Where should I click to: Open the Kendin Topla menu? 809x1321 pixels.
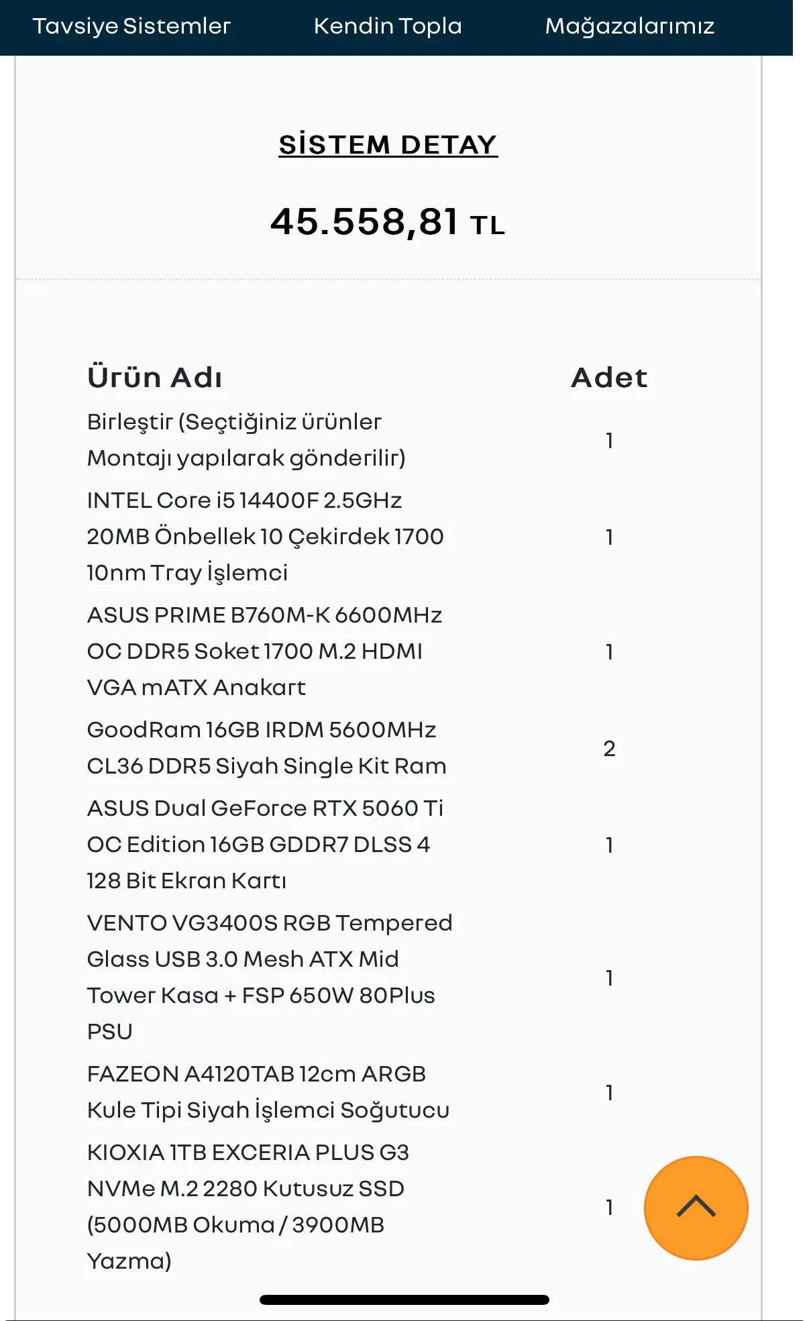pyautogui.click(x=388, y=26)
